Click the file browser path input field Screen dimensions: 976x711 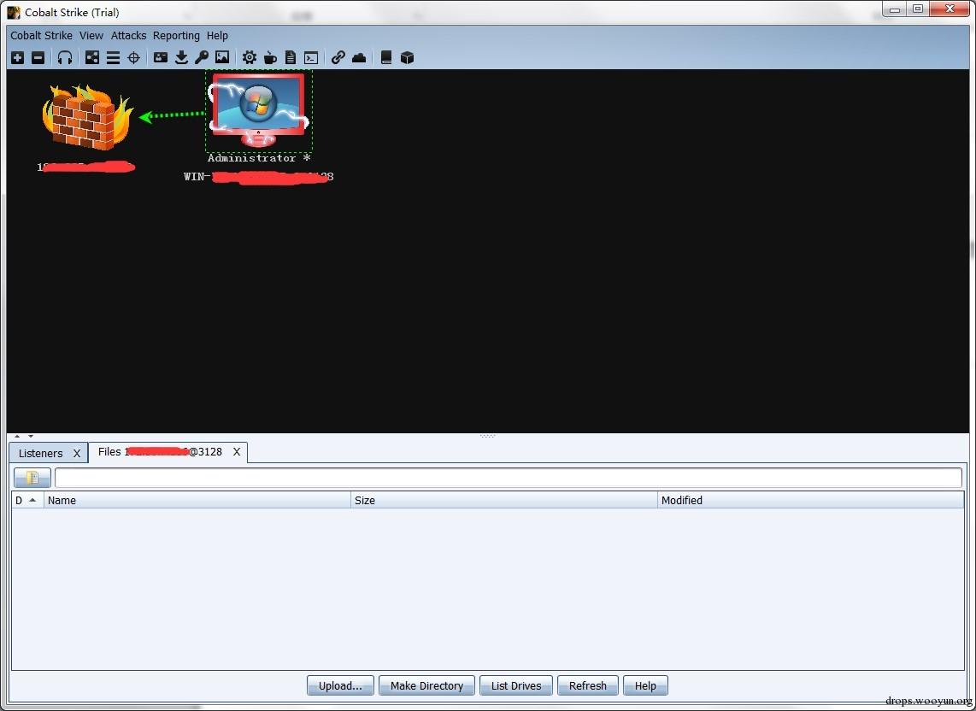(508, 479)
